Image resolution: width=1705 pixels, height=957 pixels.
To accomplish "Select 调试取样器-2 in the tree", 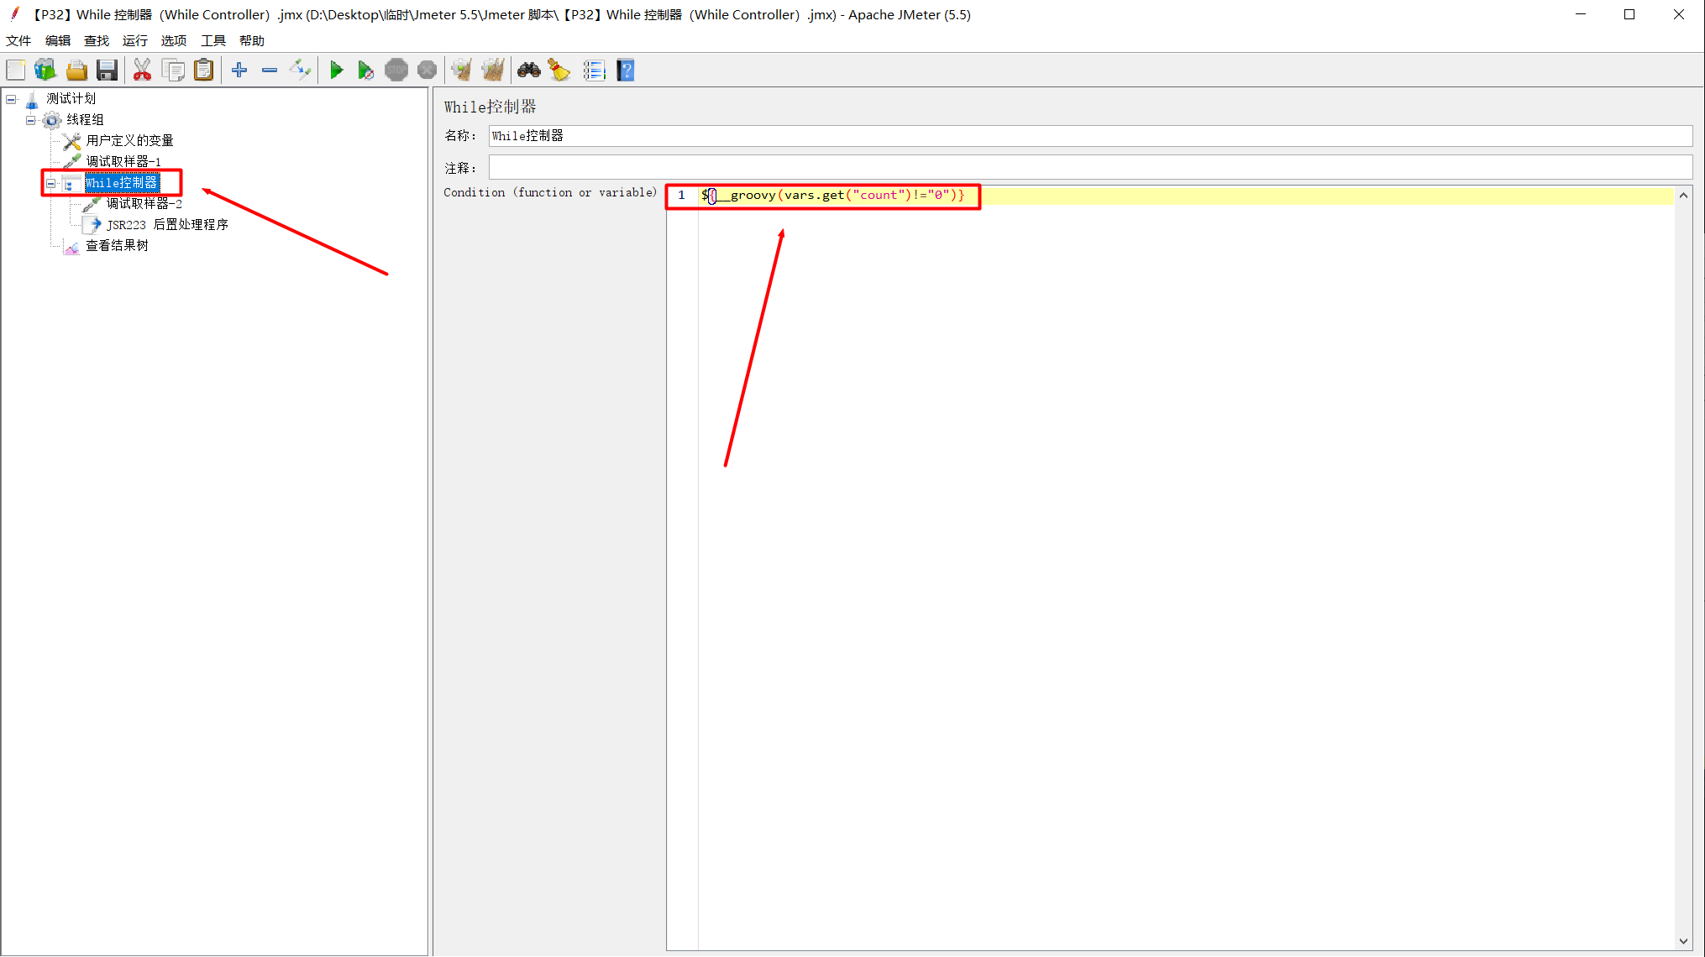I will (144, 204).
